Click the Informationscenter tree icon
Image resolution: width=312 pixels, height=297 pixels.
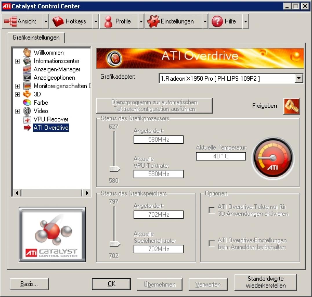click(27, 61)
